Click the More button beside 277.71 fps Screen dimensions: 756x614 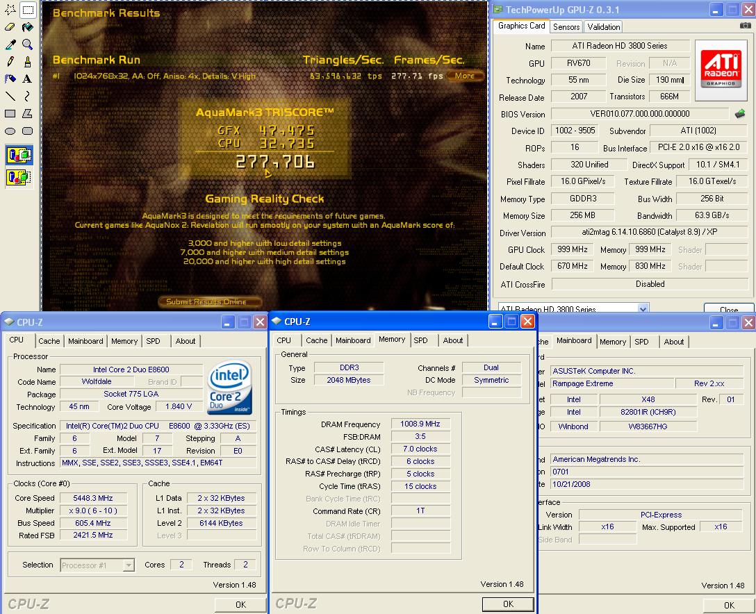pyautogui.click(x=464, y=76)
